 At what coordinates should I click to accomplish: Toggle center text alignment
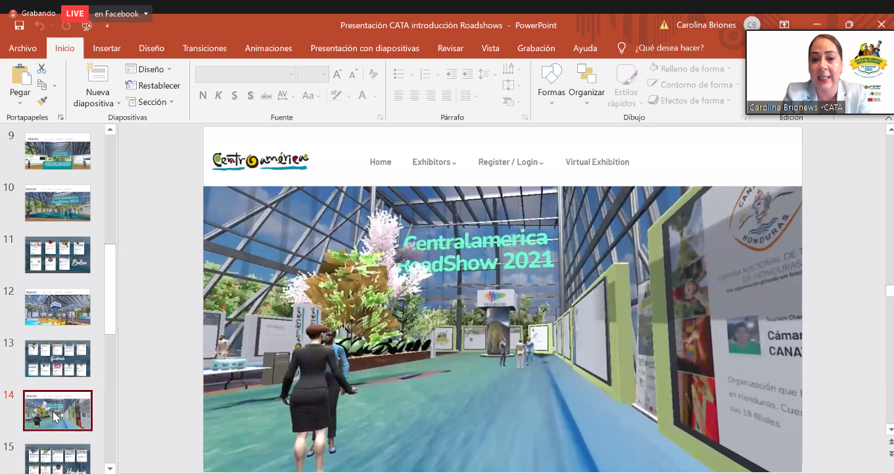pyautogui.click(x=415, y=96)
